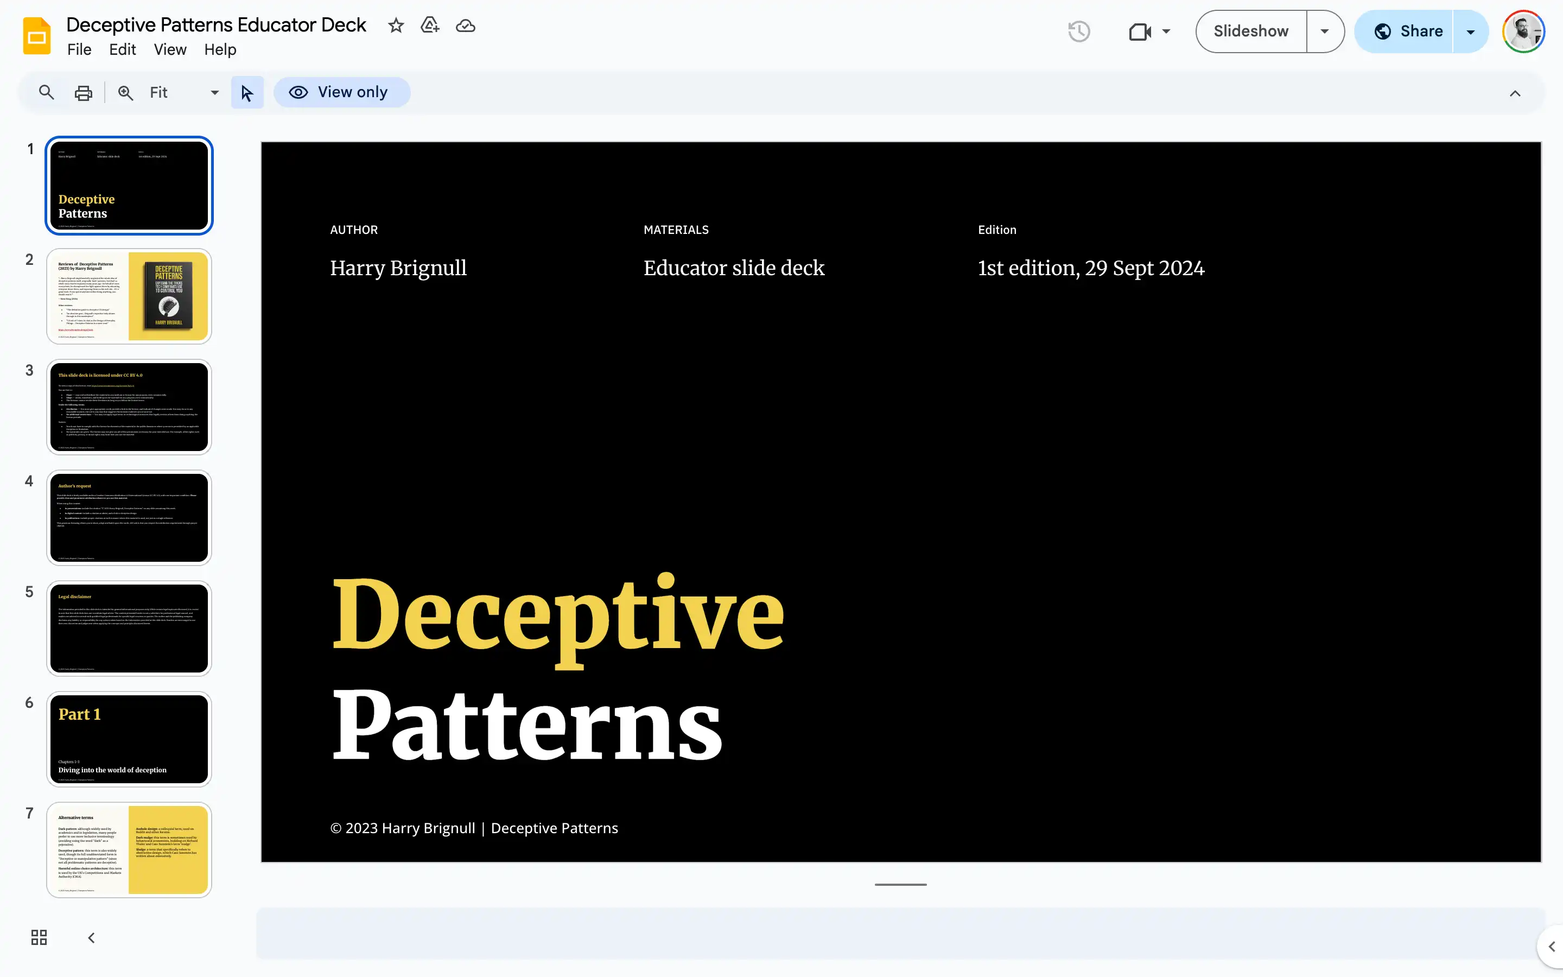
Task: Select slide 5 Legal disclaimer thumbnail
Action: [129, 629]
